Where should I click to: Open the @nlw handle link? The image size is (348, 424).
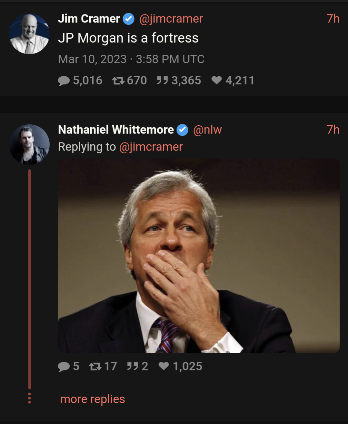point(207,130)
